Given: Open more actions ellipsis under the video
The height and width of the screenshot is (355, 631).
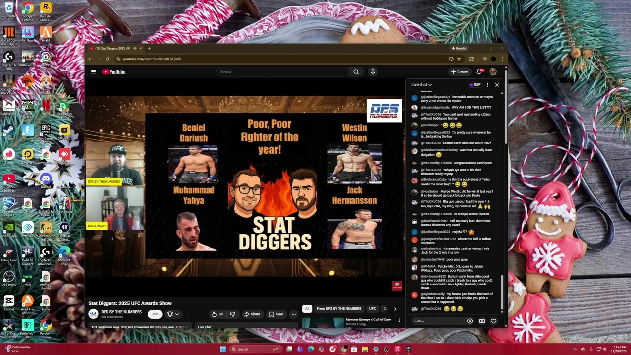Looking at the screenshot, I should coord(293,314).
